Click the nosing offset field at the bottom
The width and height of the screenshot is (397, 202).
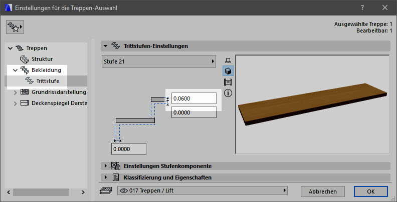[129, 148]
